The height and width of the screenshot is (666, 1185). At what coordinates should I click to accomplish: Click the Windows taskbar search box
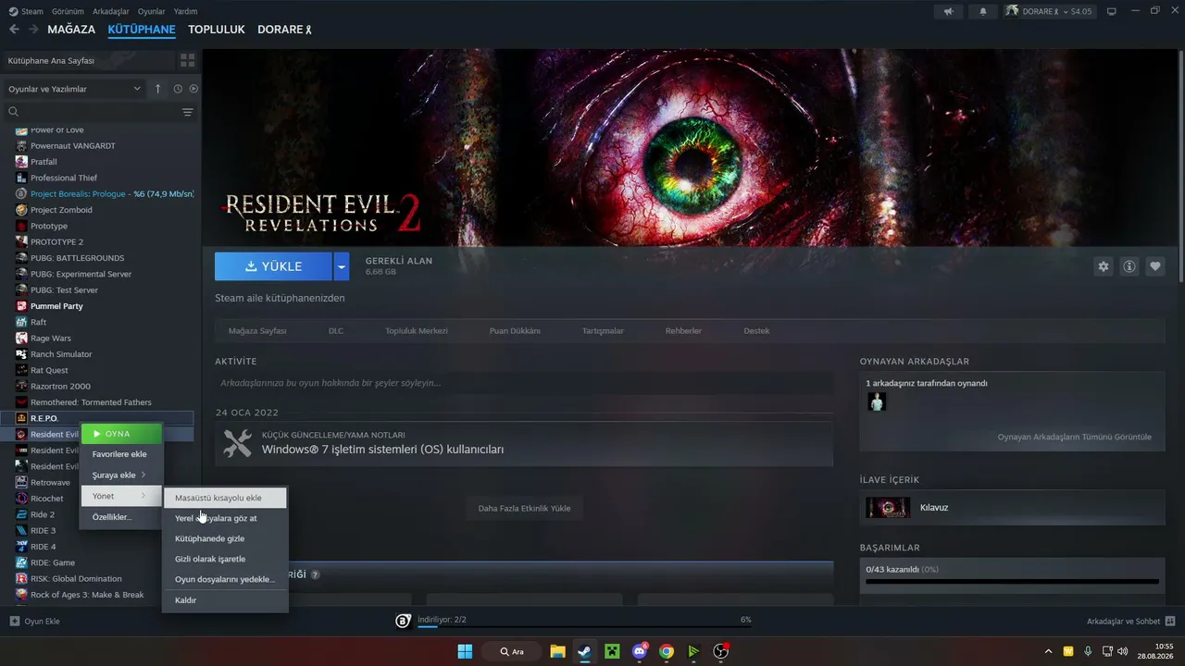click(511, 651)
